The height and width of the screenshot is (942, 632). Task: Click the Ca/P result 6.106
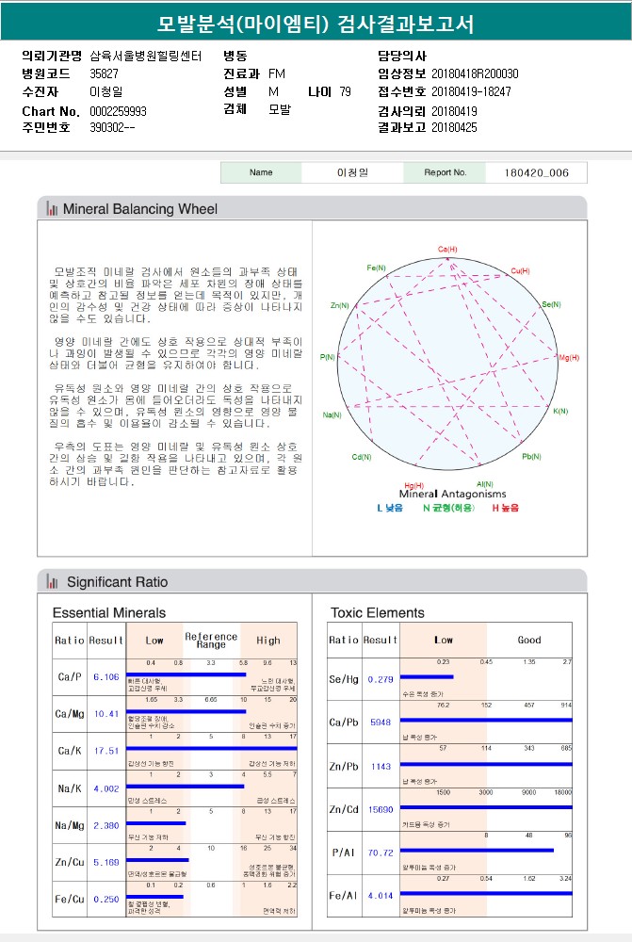click(106, 677)
